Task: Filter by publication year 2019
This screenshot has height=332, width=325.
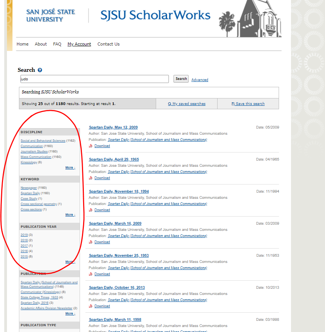Action: click(x=24, y=235)
